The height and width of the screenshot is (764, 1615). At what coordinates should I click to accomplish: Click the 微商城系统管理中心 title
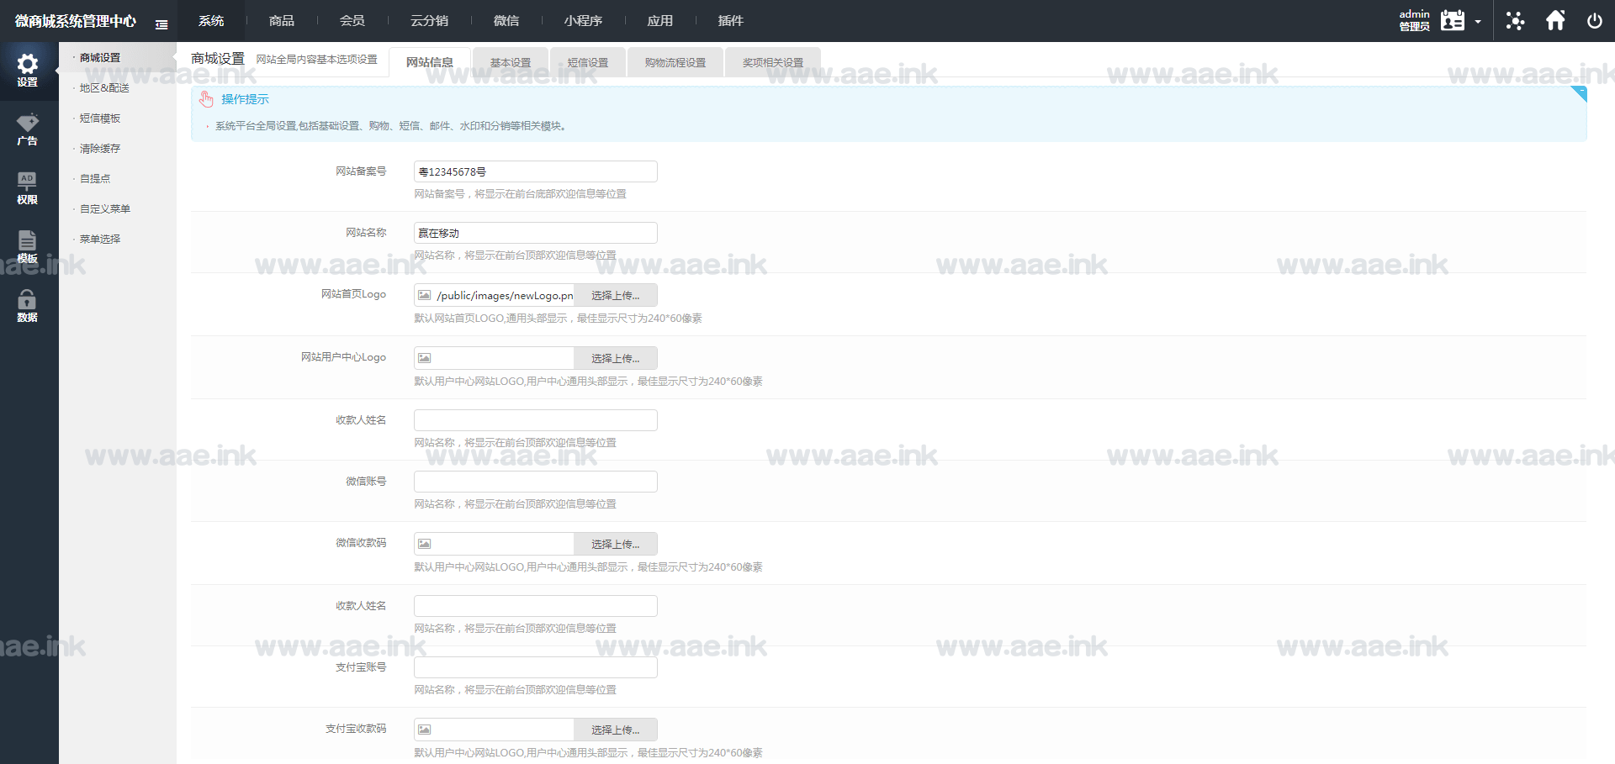[76, 21]
